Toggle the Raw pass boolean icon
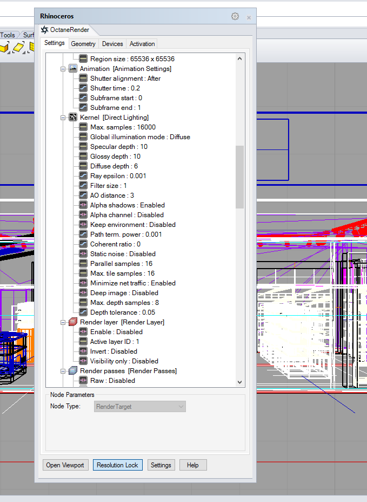 tap(83, 380)
